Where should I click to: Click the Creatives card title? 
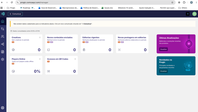16,37
